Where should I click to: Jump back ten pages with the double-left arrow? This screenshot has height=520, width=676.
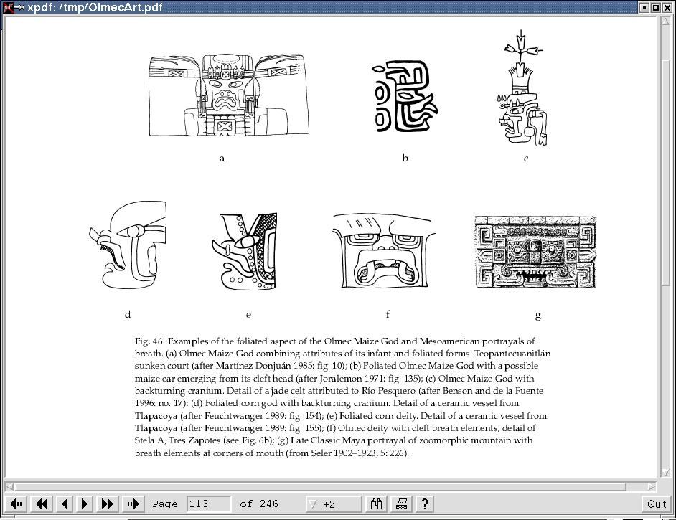[42, 504]
